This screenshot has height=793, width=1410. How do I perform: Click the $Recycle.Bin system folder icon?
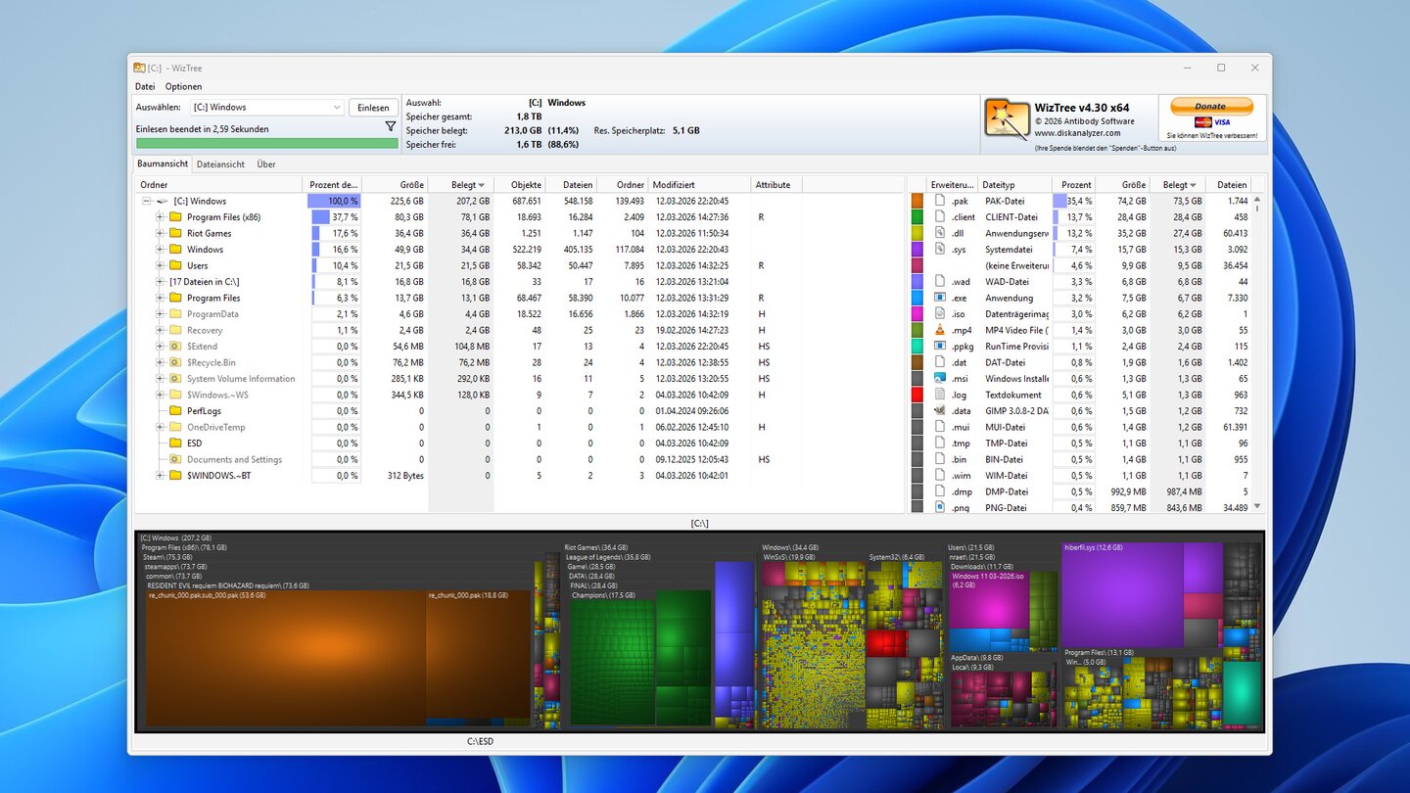click(x=175, y=362)
